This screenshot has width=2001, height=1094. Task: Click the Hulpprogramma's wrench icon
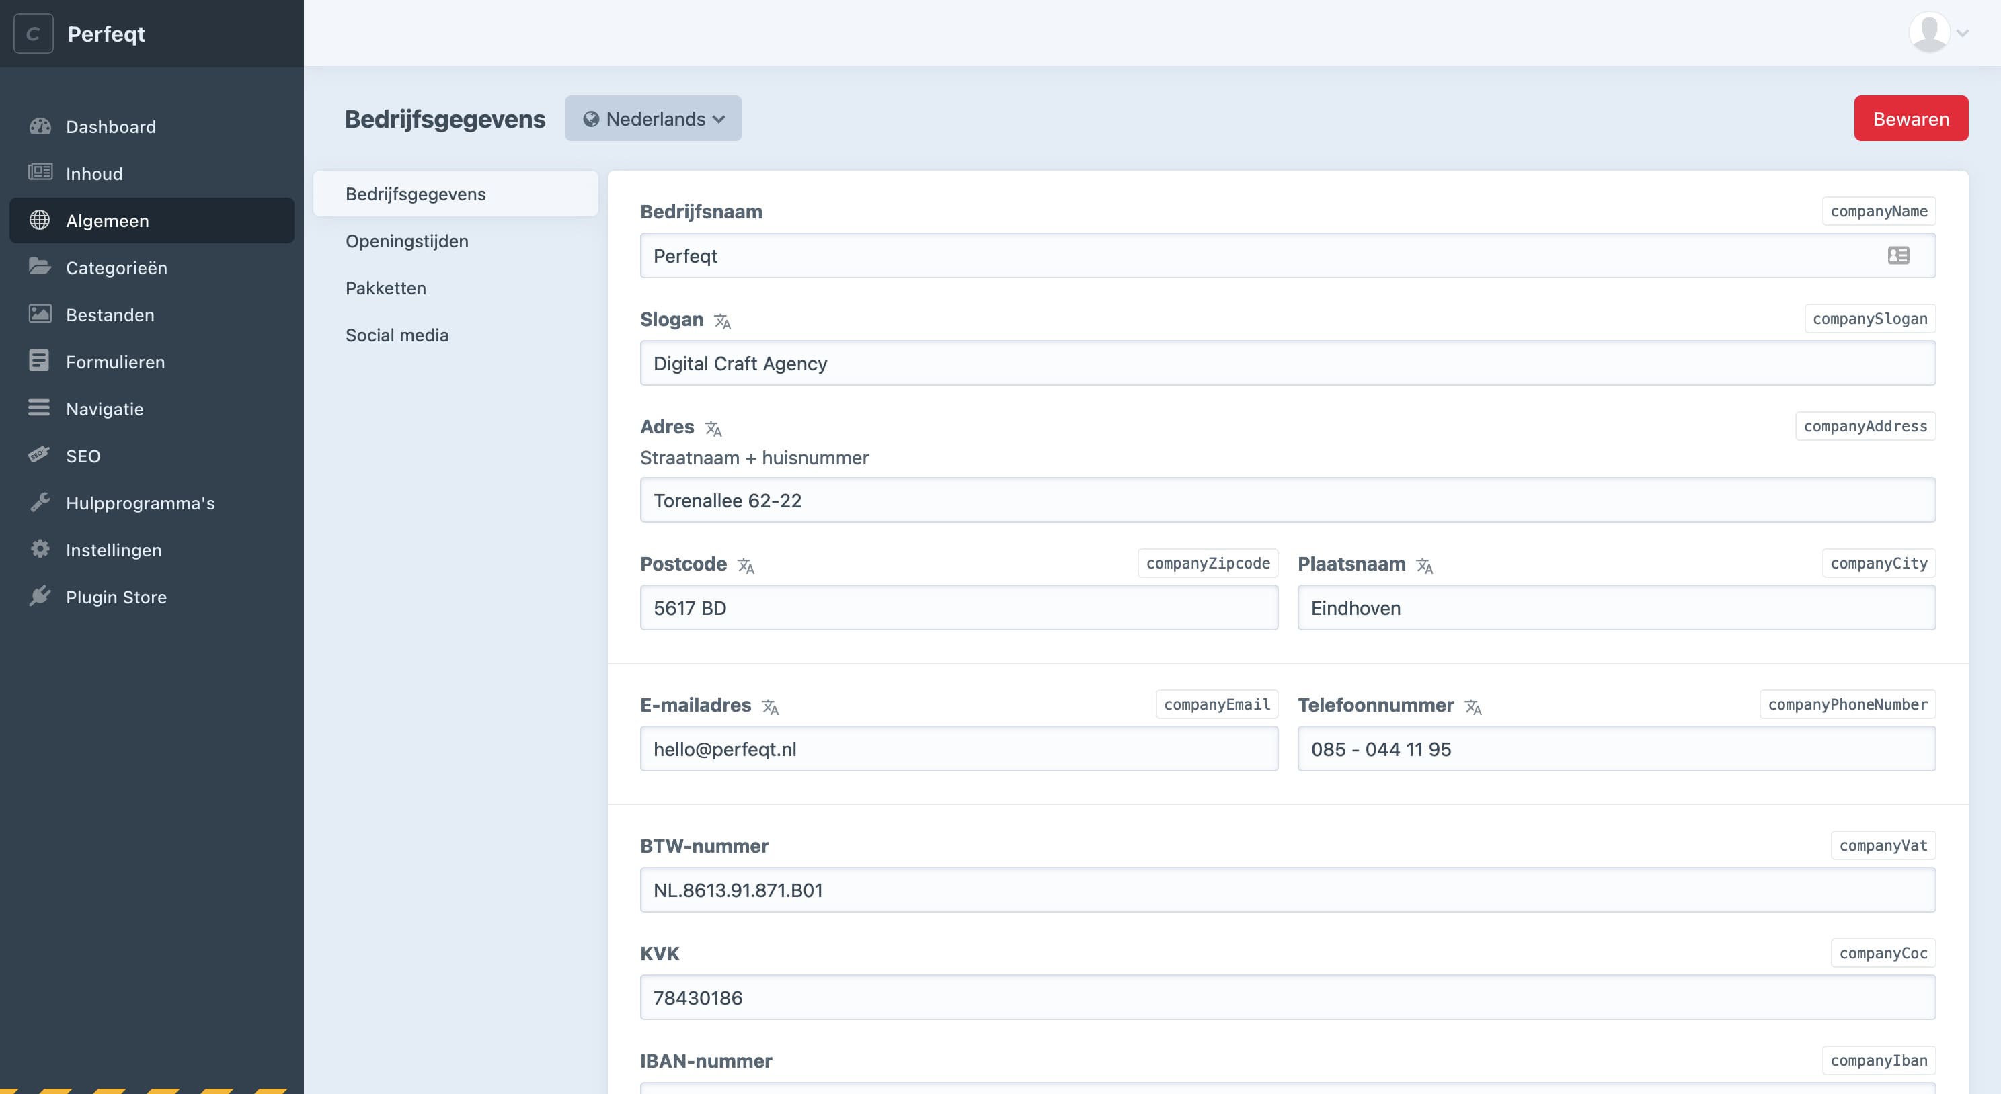40,501
